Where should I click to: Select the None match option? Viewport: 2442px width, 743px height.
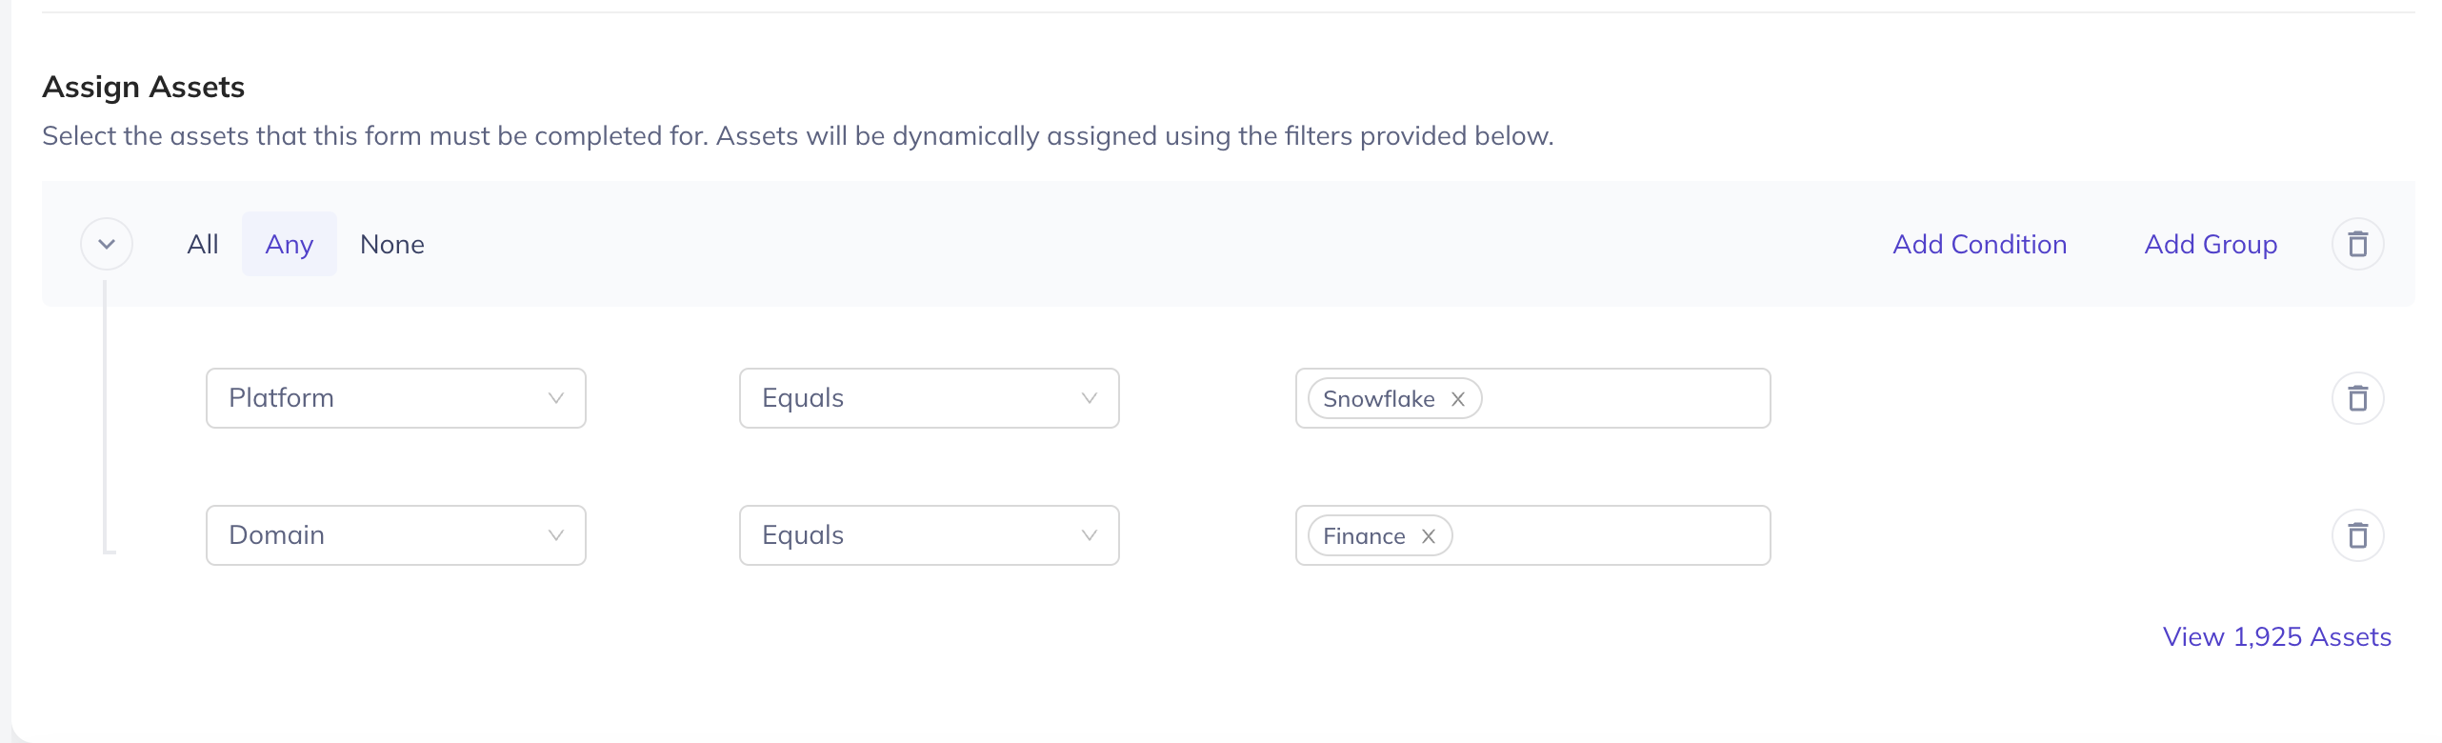[x=391, y=245]
